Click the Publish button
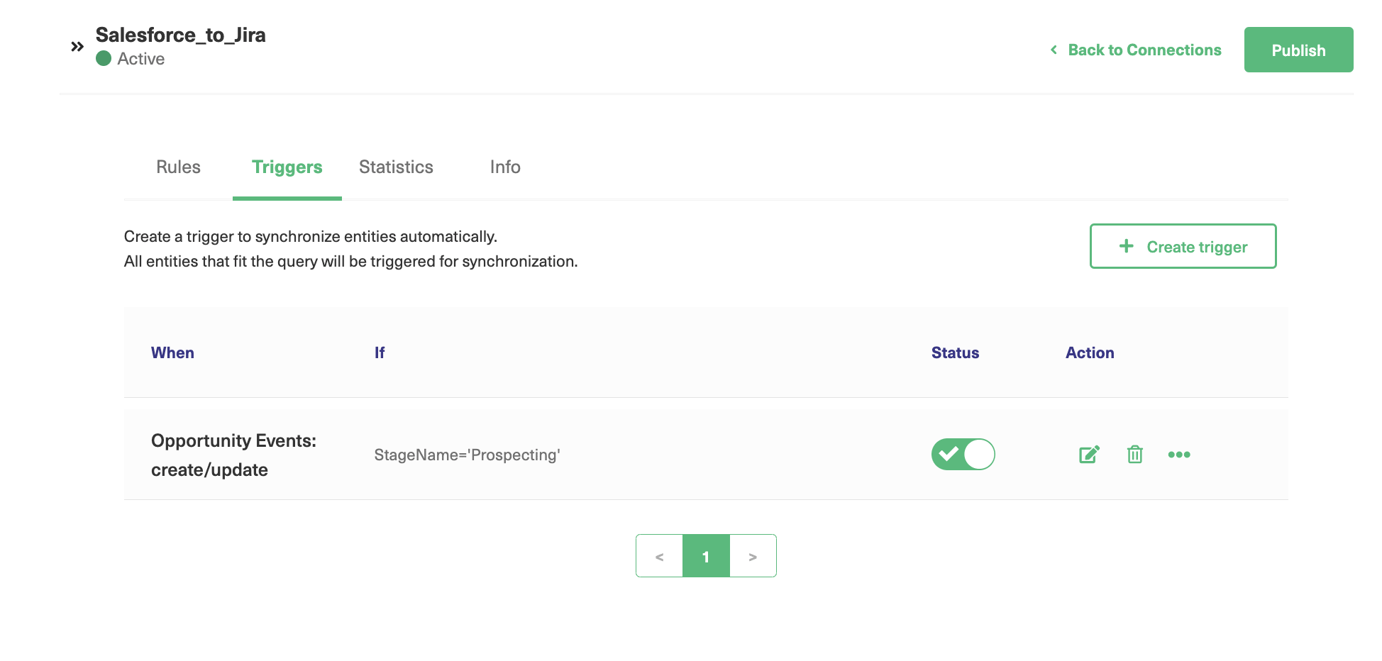The width and height of the screenshot is (1382, 661). pos(1298,50)
